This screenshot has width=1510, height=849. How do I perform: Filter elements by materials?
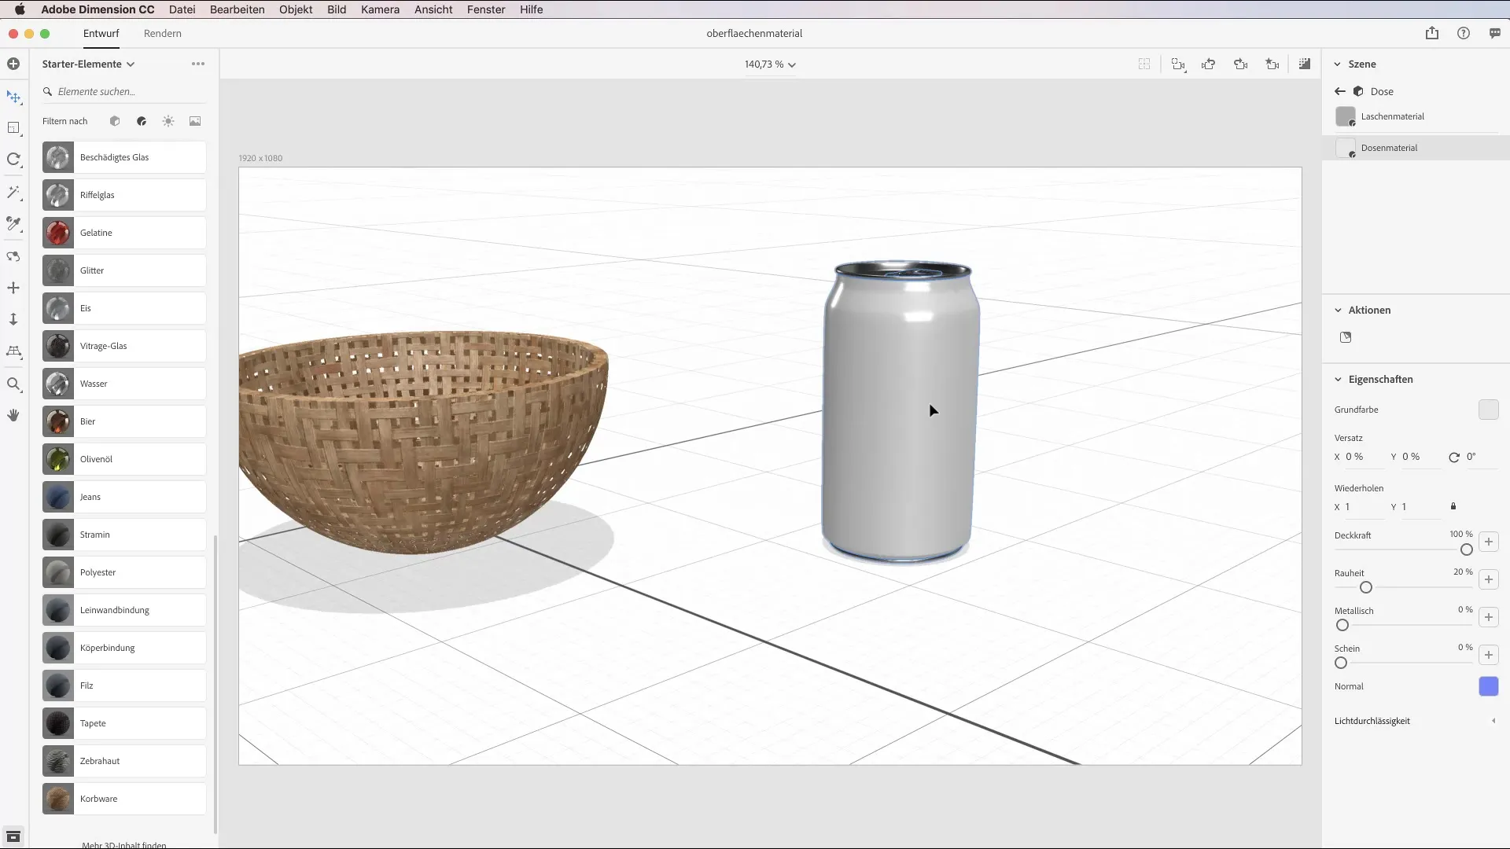[x=142, y=121]
